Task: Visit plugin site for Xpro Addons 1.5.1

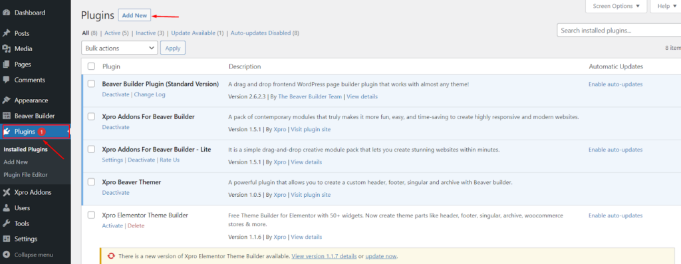Action: [311, 130]
